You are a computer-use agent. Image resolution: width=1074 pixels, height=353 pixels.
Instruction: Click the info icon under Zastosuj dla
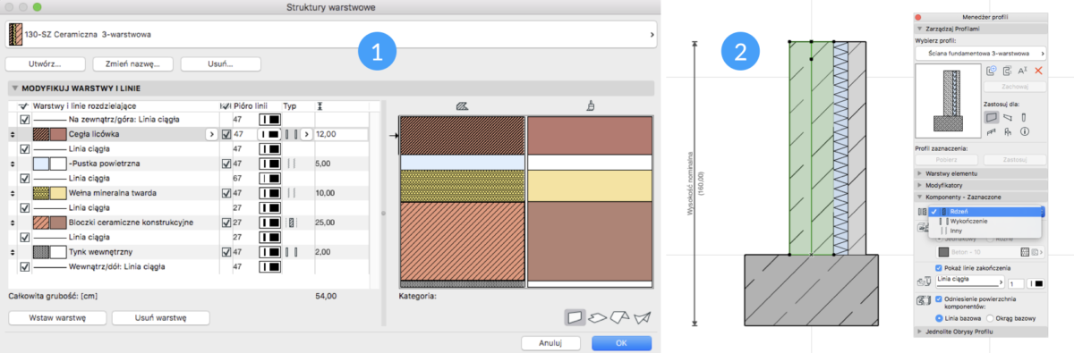[1024, 131]
